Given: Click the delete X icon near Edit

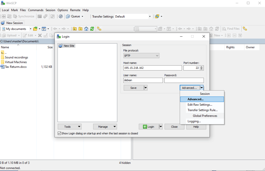Looking at the screenshot, I should pyautogui.click(x=40, y=35).
